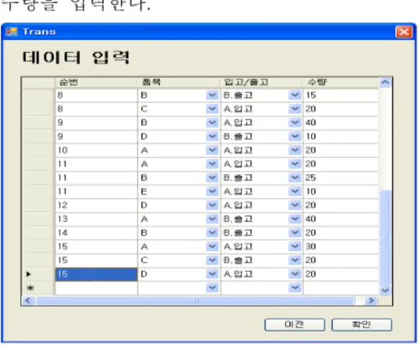Click 순번 cell showing 12

coord(96,206)
